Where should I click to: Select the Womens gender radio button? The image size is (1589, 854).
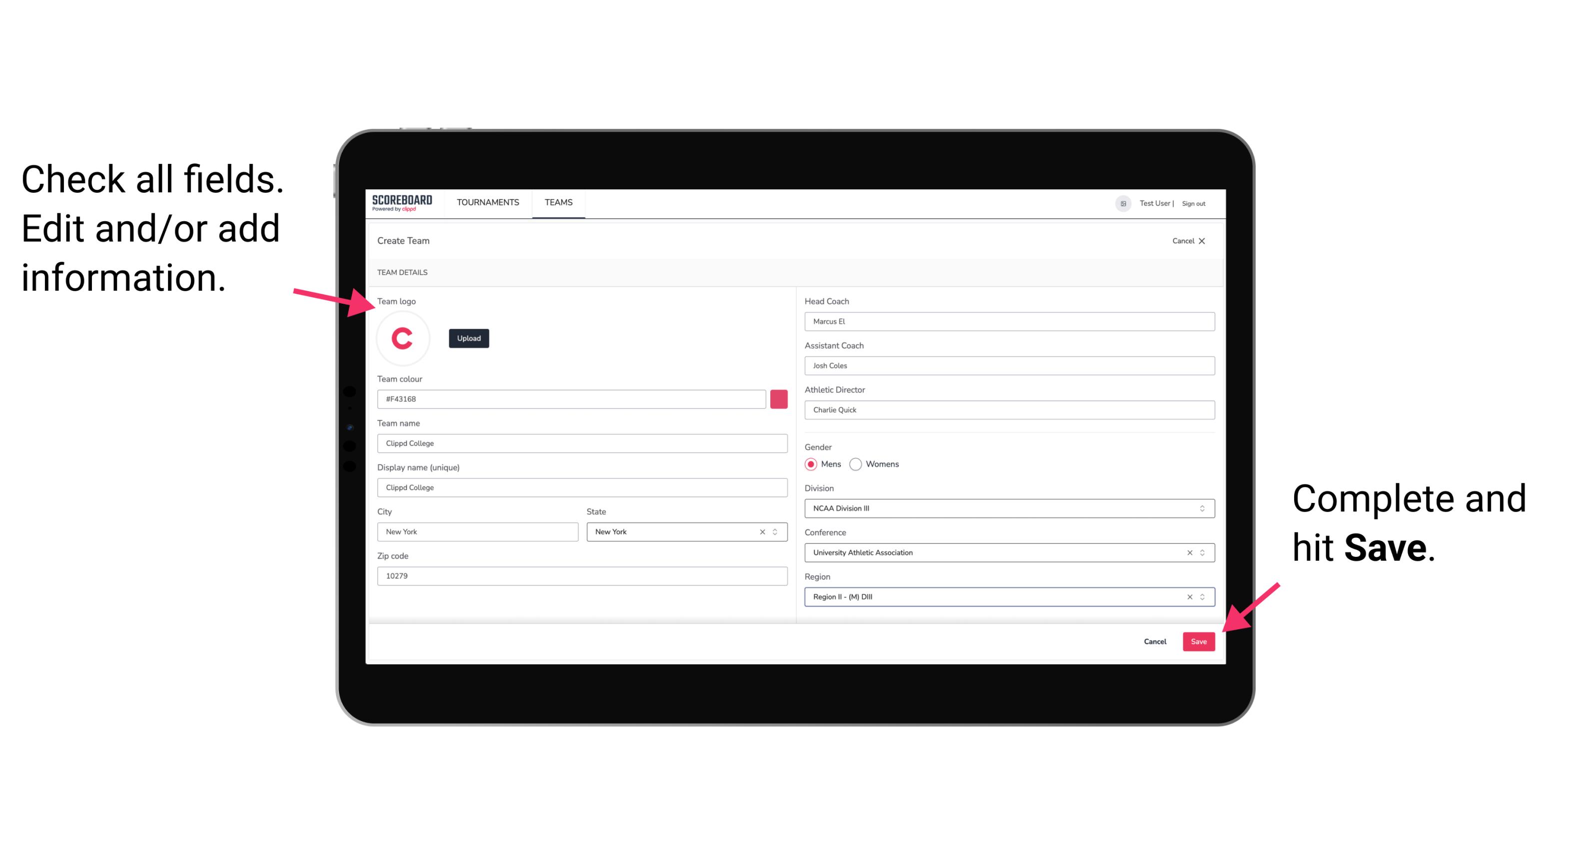(x=860, y=465)
